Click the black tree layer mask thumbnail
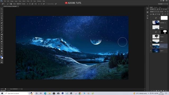The height and width of the screenshot is (95, 169). click(164, 32)
